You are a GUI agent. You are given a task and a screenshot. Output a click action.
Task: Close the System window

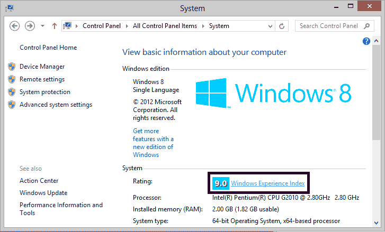click(369, 6)
